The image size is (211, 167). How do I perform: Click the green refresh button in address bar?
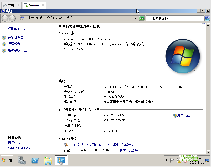coord(142,18)
